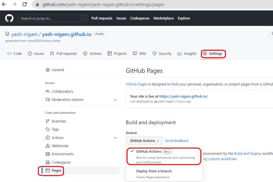This screenshot has width=273, height=182.
Task: Click the Webhooks icon in sidebar
Action: tap(47, 146)
